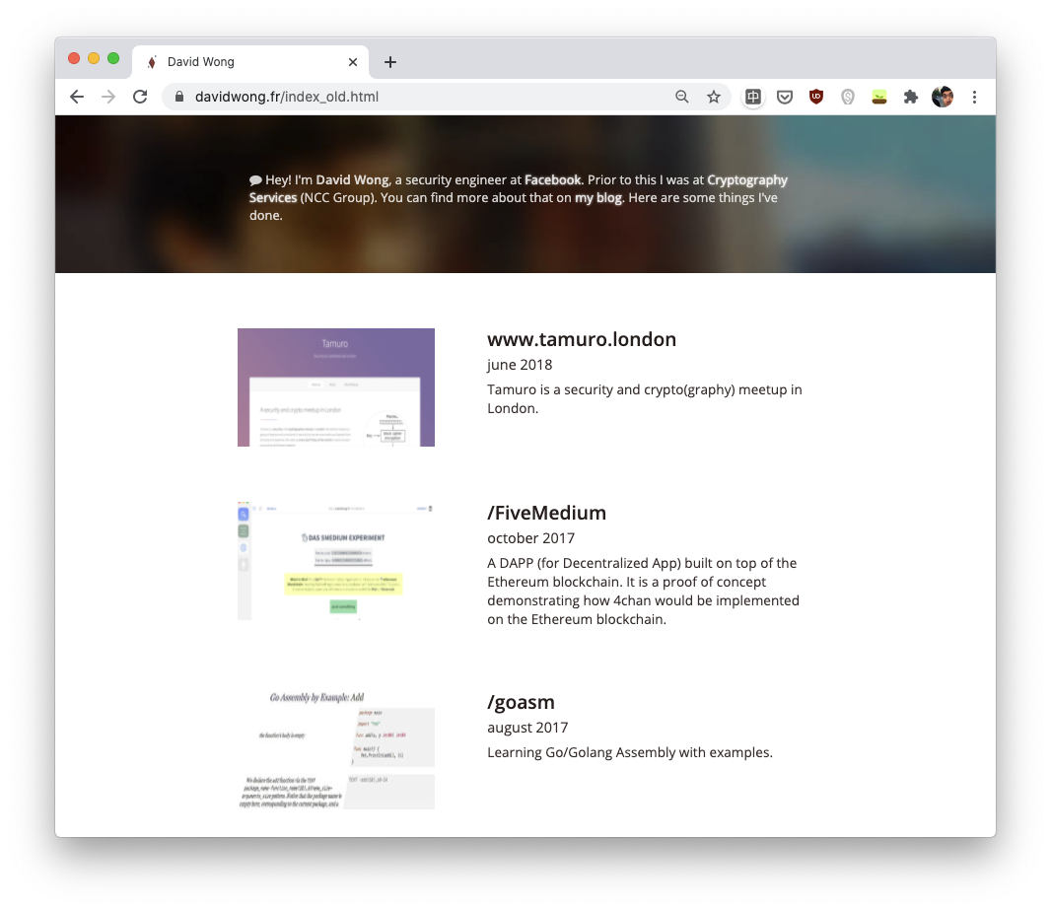View site info via lock icon
The width and height of the screenshot is (1051, 910).
tap(179, 97)
